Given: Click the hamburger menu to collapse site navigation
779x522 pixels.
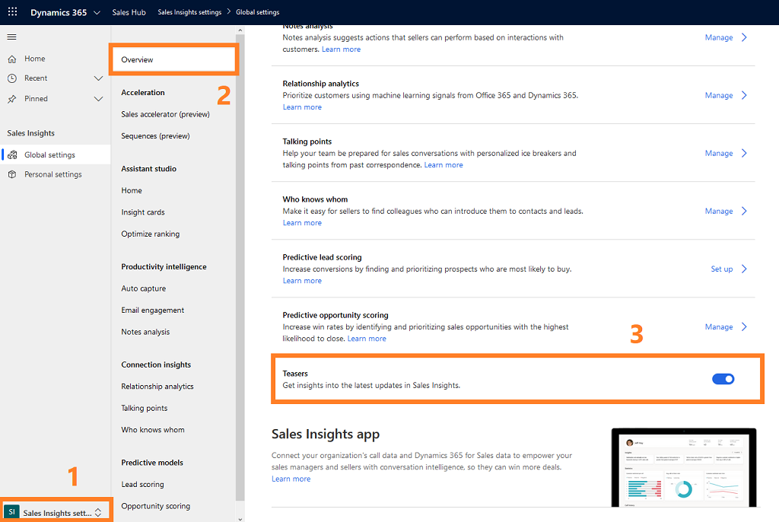Looking at the screenshot, I should (x=11, y=36).
